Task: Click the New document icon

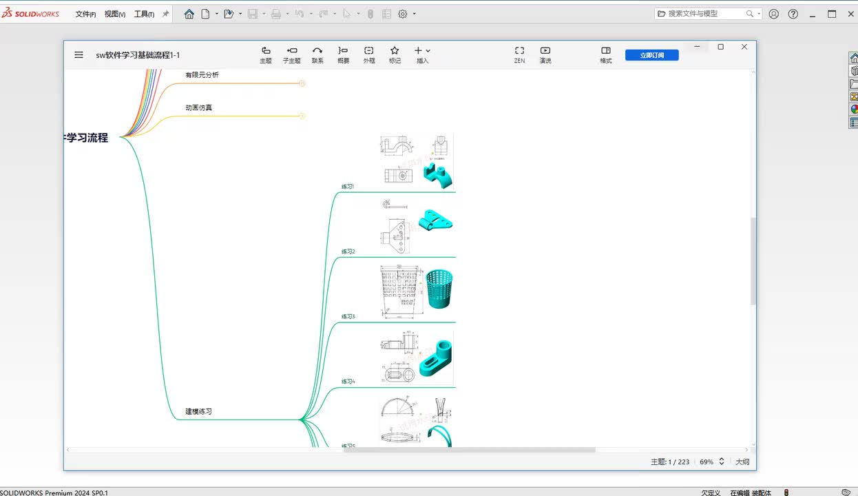Action: click(x=205, y=14)
